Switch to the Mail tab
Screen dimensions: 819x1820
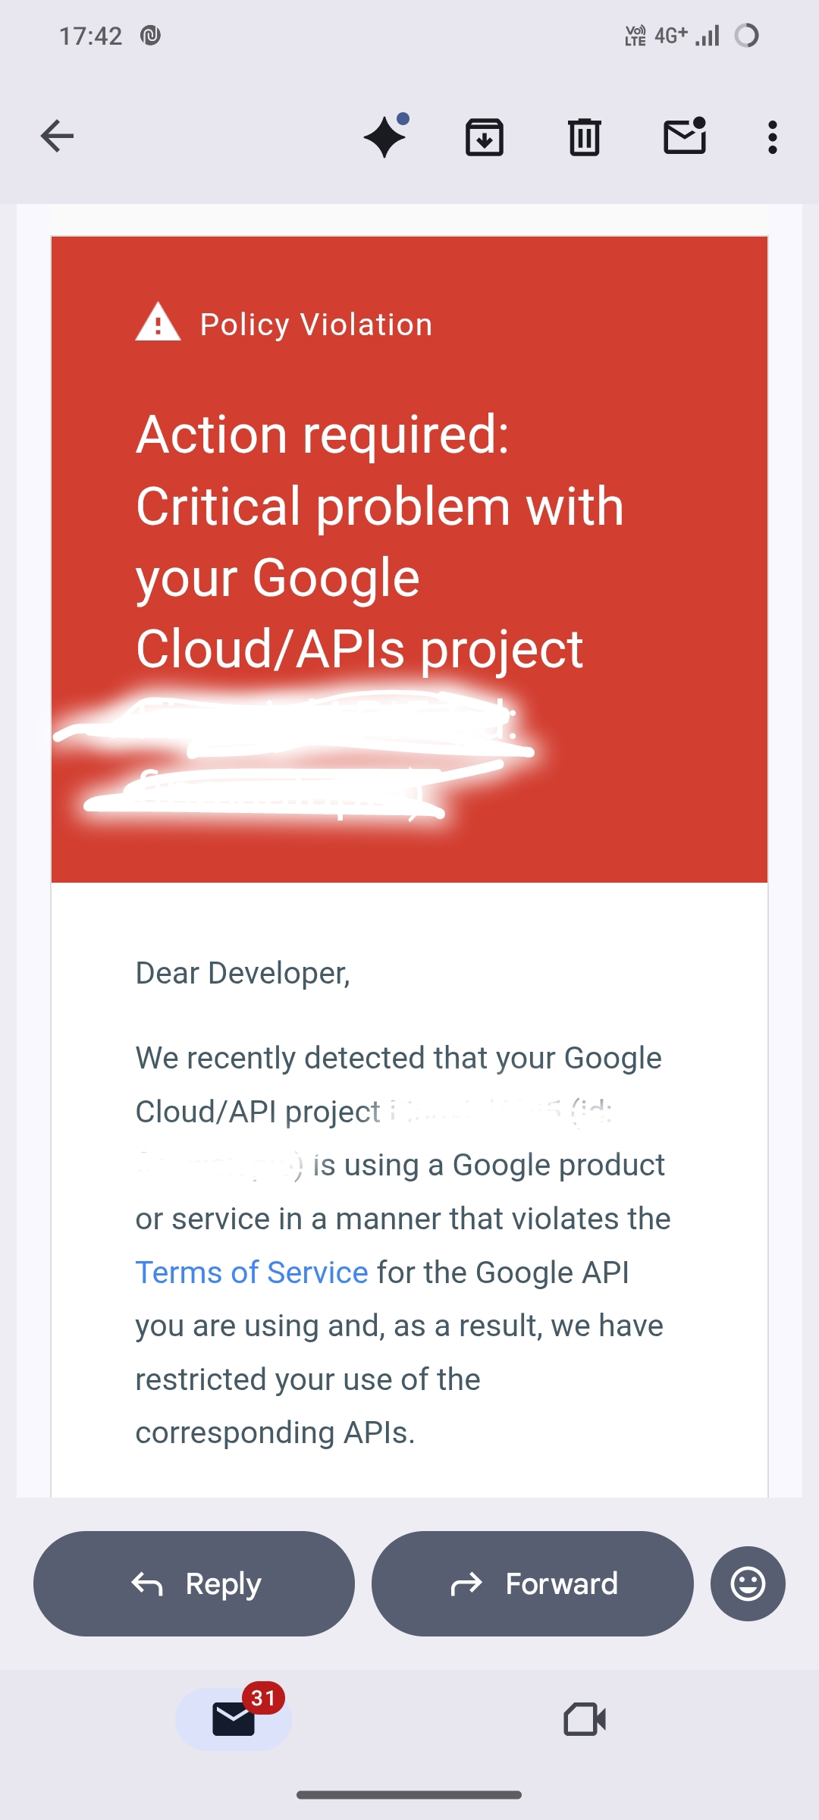point(234,1718)
